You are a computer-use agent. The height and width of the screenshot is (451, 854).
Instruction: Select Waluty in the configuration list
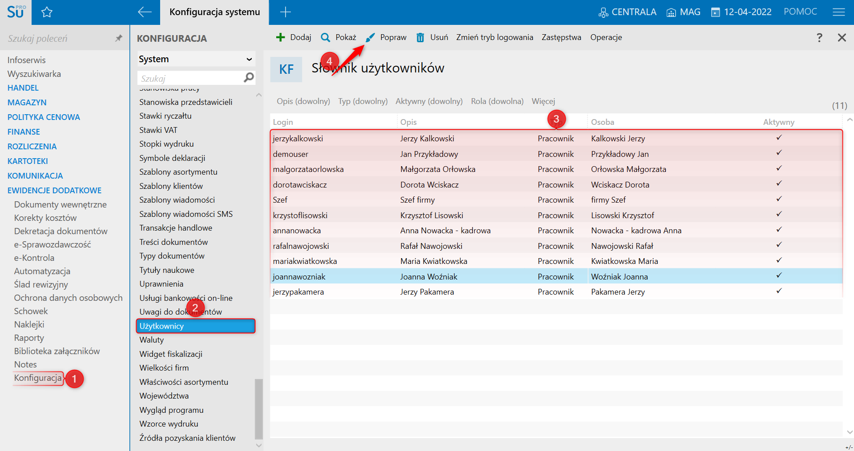tap(152, 340)
